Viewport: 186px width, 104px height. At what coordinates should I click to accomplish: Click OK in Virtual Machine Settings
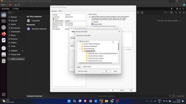113,90
